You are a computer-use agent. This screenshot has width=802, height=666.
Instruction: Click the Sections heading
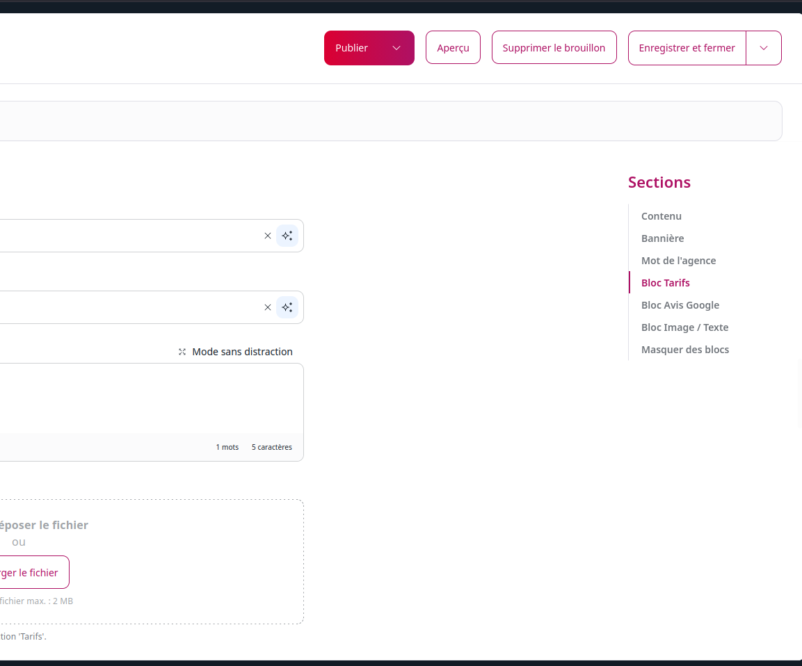pyautogui.click(x=659, y=182)
